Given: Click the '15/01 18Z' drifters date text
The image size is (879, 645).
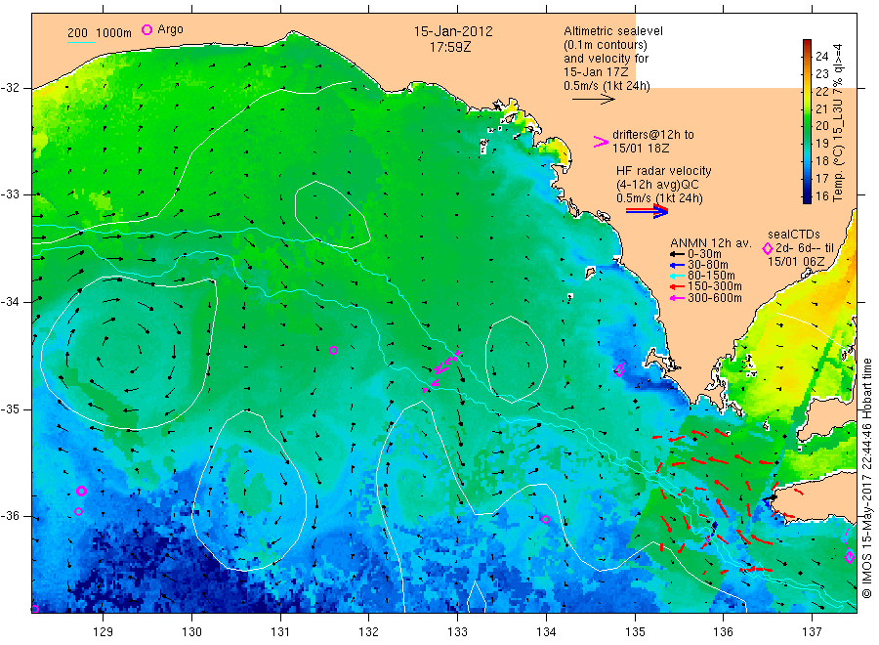Looking at the screenshot, I should 641,149.
